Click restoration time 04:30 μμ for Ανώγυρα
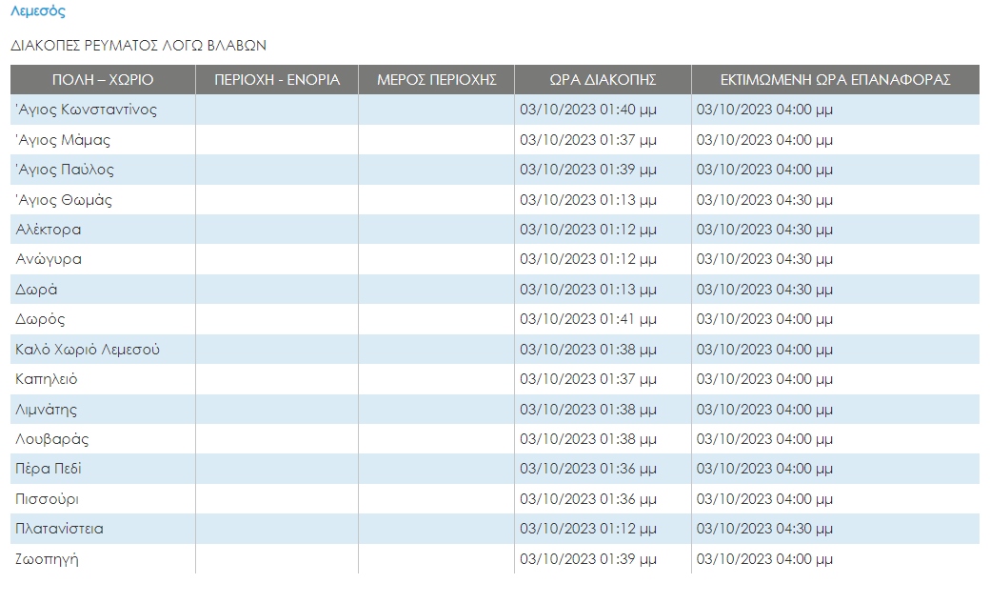 764,259
